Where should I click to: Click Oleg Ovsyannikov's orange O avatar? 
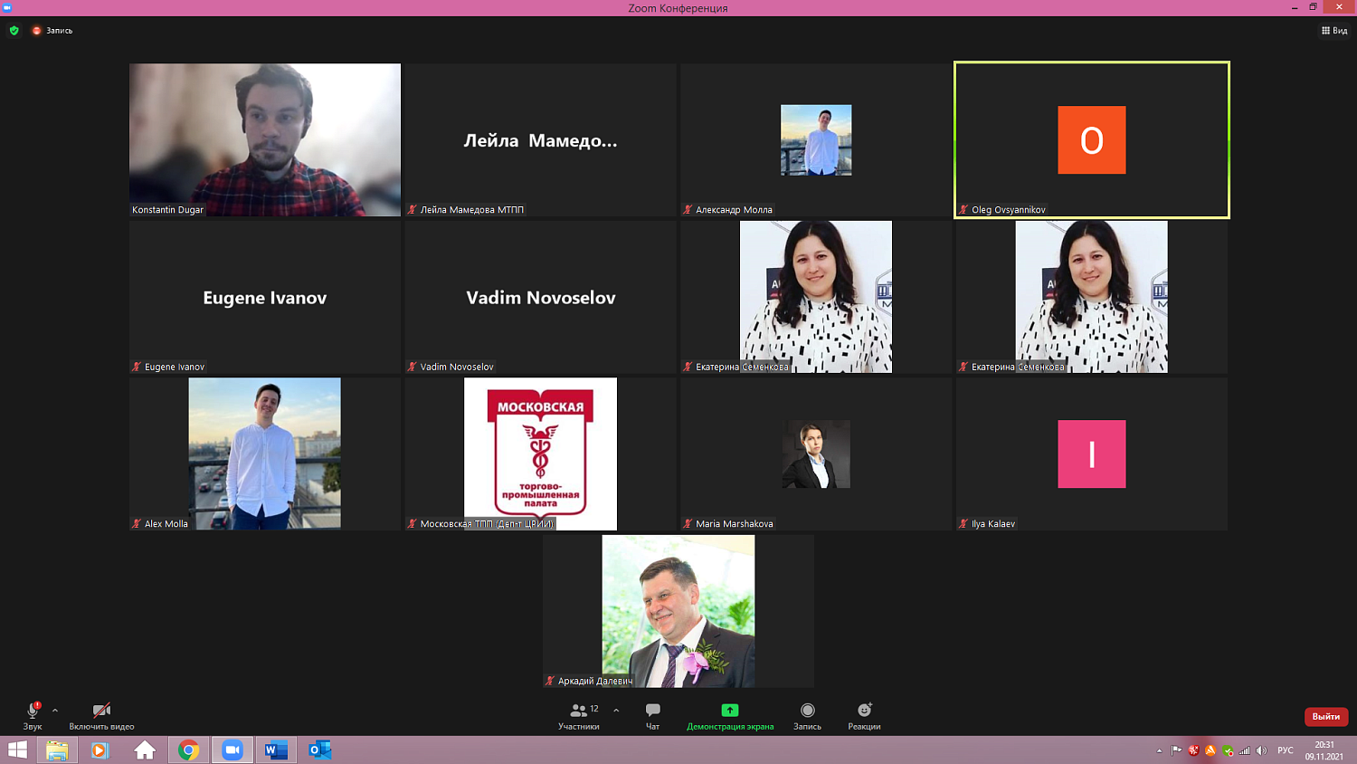[1092, 139]
